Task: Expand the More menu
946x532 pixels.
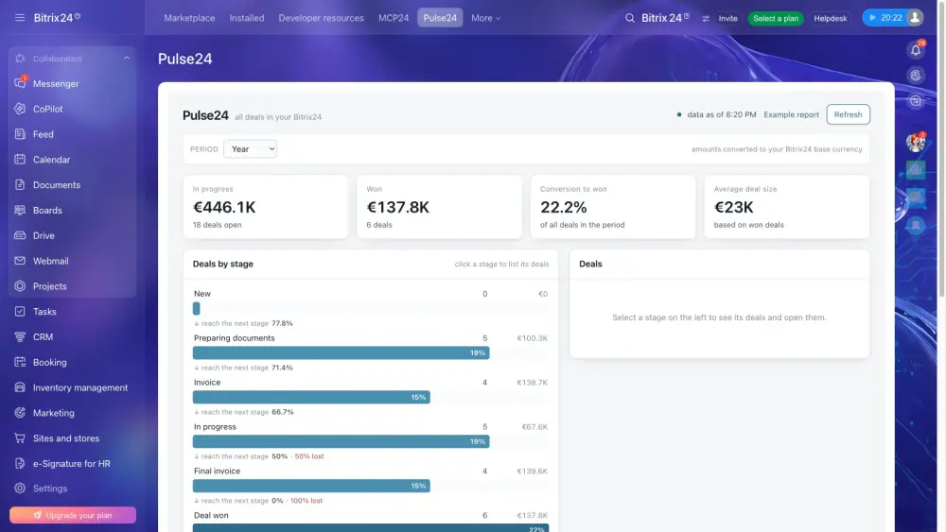Action: click(x=485, y=18)
